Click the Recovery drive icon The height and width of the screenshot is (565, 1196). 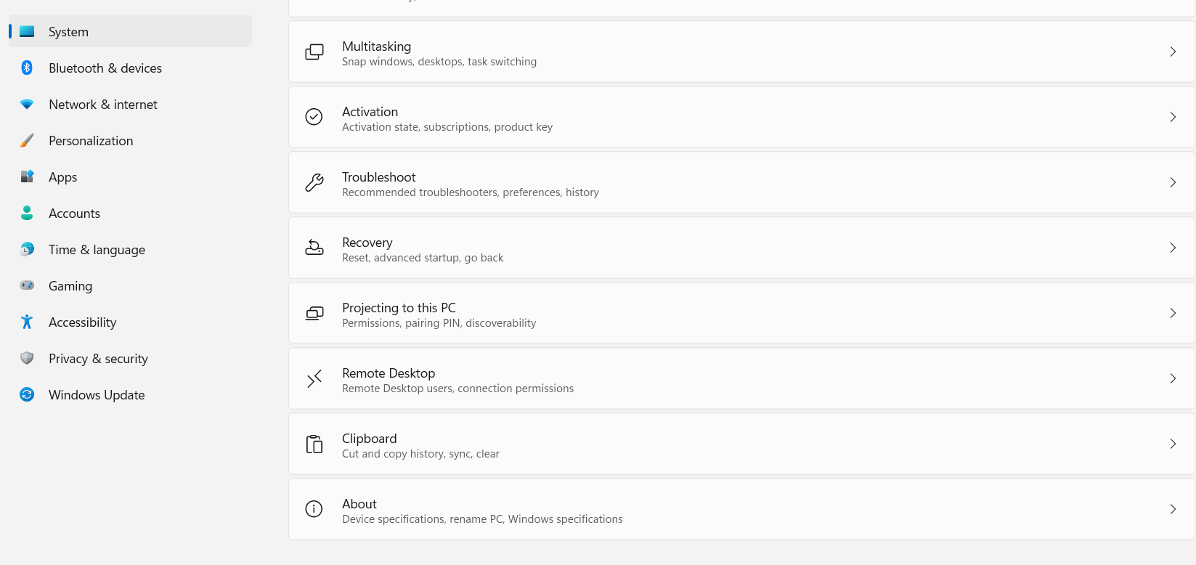(314, 248)
